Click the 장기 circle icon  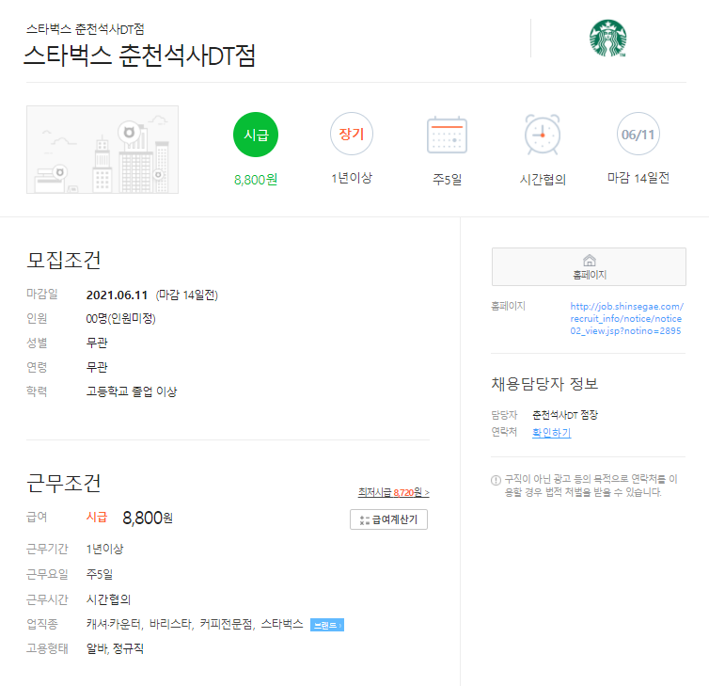(x=352, y=134)
